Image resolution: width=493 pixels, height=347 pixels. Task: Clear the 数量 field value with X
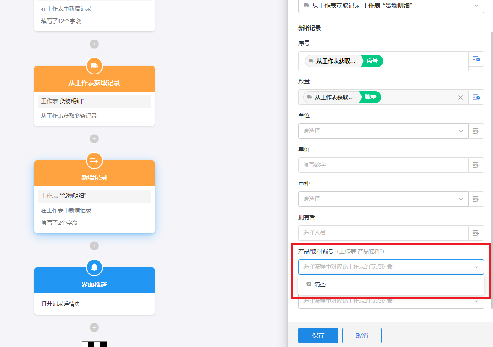click(x=460, y=98)
